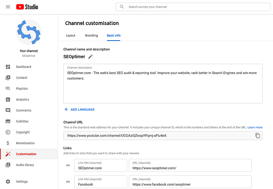This screenshot has width=273, height=189.
Task: Switch to the Branding tab
Action: click(x=91, y=35)
